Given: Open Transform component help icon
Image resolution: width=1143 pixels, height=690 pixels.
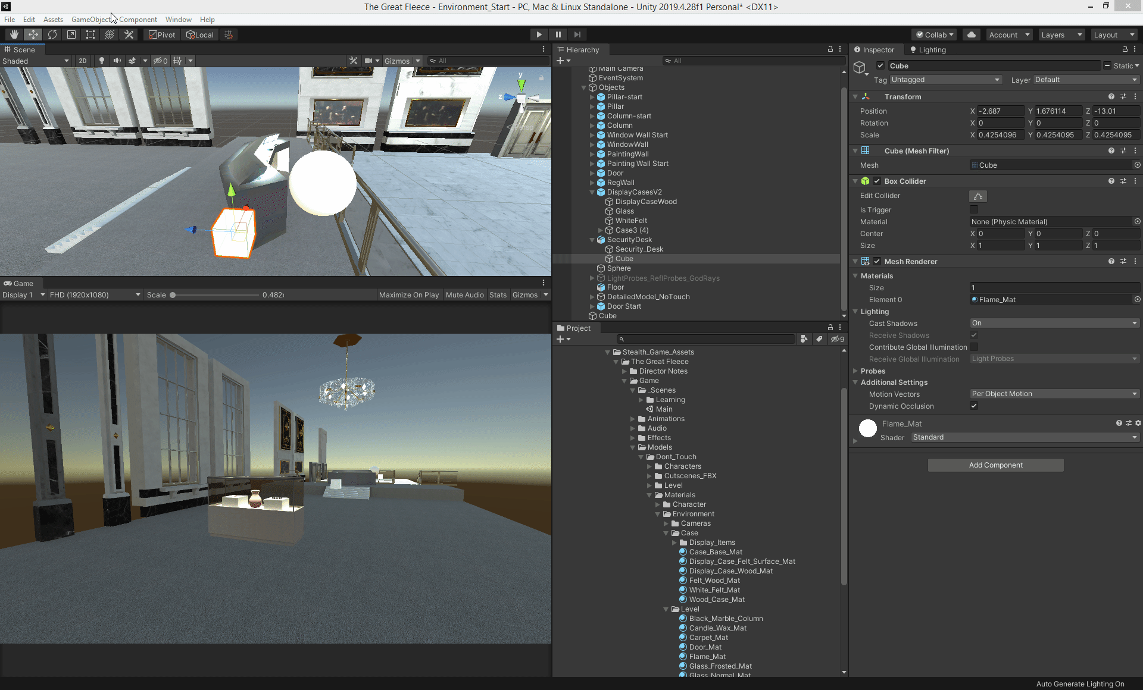Looking at the screenshot, I should [x=1111, y=96].
